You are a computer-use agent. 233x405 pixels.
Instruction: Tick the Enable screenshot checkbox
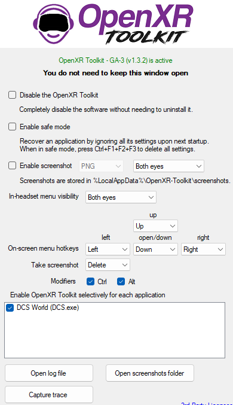pos(12,166)
